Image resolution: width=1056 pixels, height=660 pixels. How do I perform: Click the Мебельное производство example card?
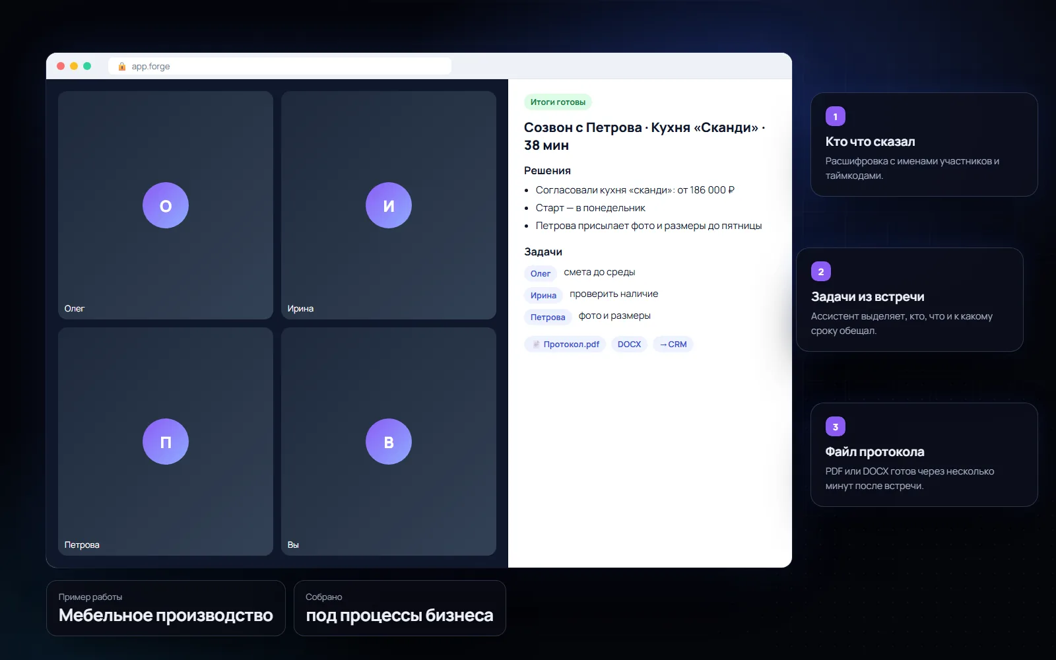coord(166,608)
